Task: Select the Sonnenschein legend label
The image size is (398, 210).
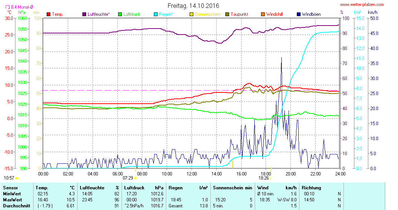Action: click(x=208, y=14)
